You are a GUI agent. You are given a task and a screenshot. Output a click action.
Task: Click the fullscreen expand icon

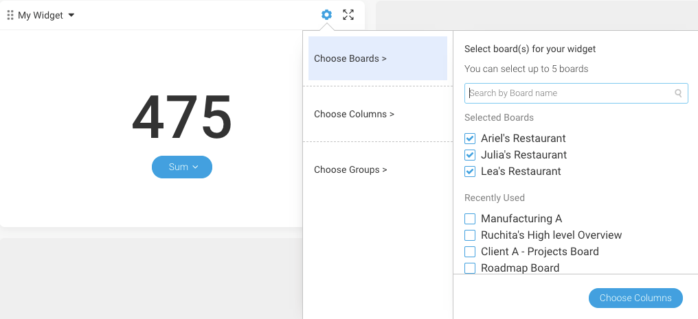click(x=348, y=14)
